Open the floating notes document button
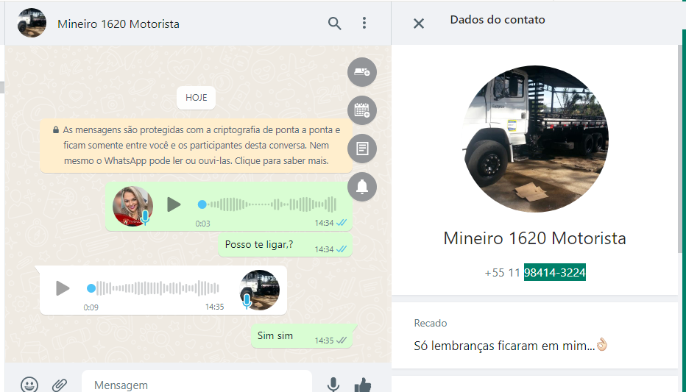The image size is (686, 392). coord(362,149)
